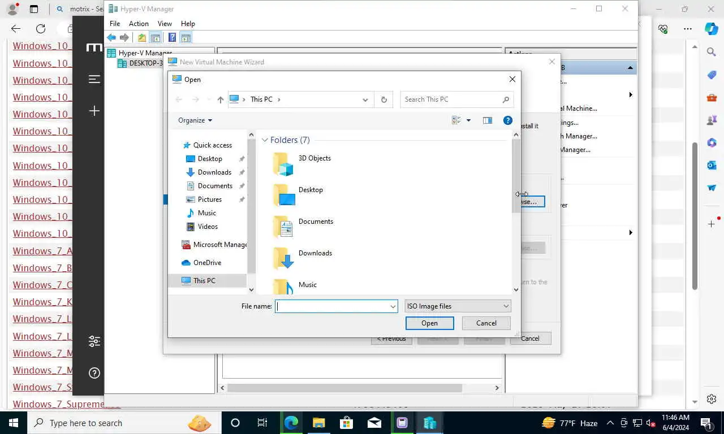
Task: Select Pictures under Quick access
Action: click(x=210, y=199)
